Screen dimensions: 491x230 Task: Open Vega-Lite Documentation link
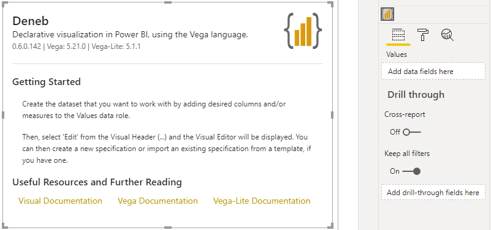262,201
